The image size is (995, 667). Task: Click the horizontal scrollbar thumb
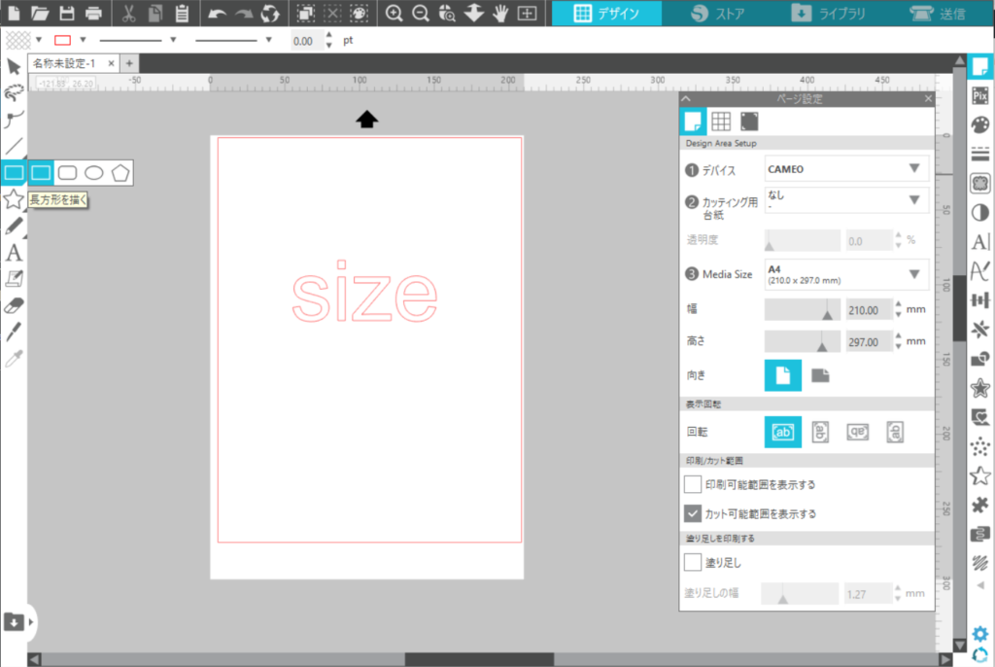(x=479, y=659)
